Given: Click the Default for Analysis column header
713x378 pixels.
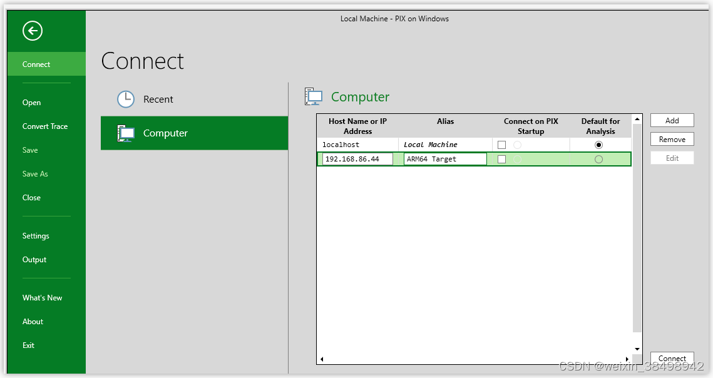Looking at the screenshot, I should 600,126.
